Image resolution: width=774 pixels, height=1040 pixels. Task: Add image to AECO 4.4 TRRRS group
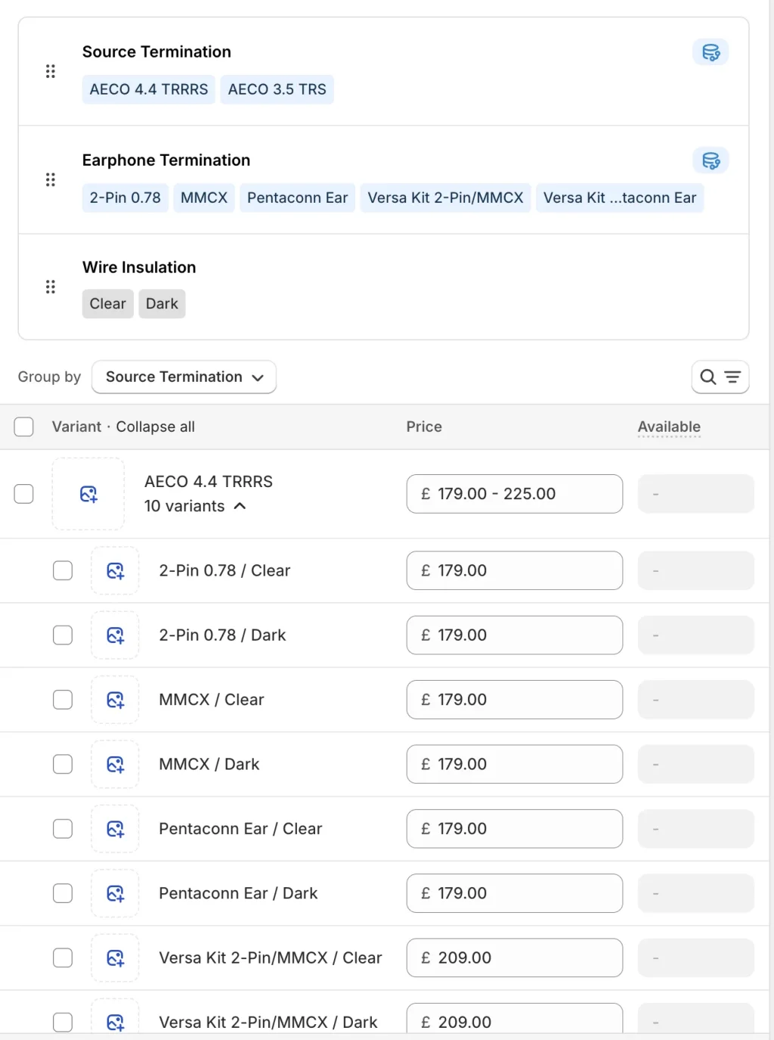point(88,494)
